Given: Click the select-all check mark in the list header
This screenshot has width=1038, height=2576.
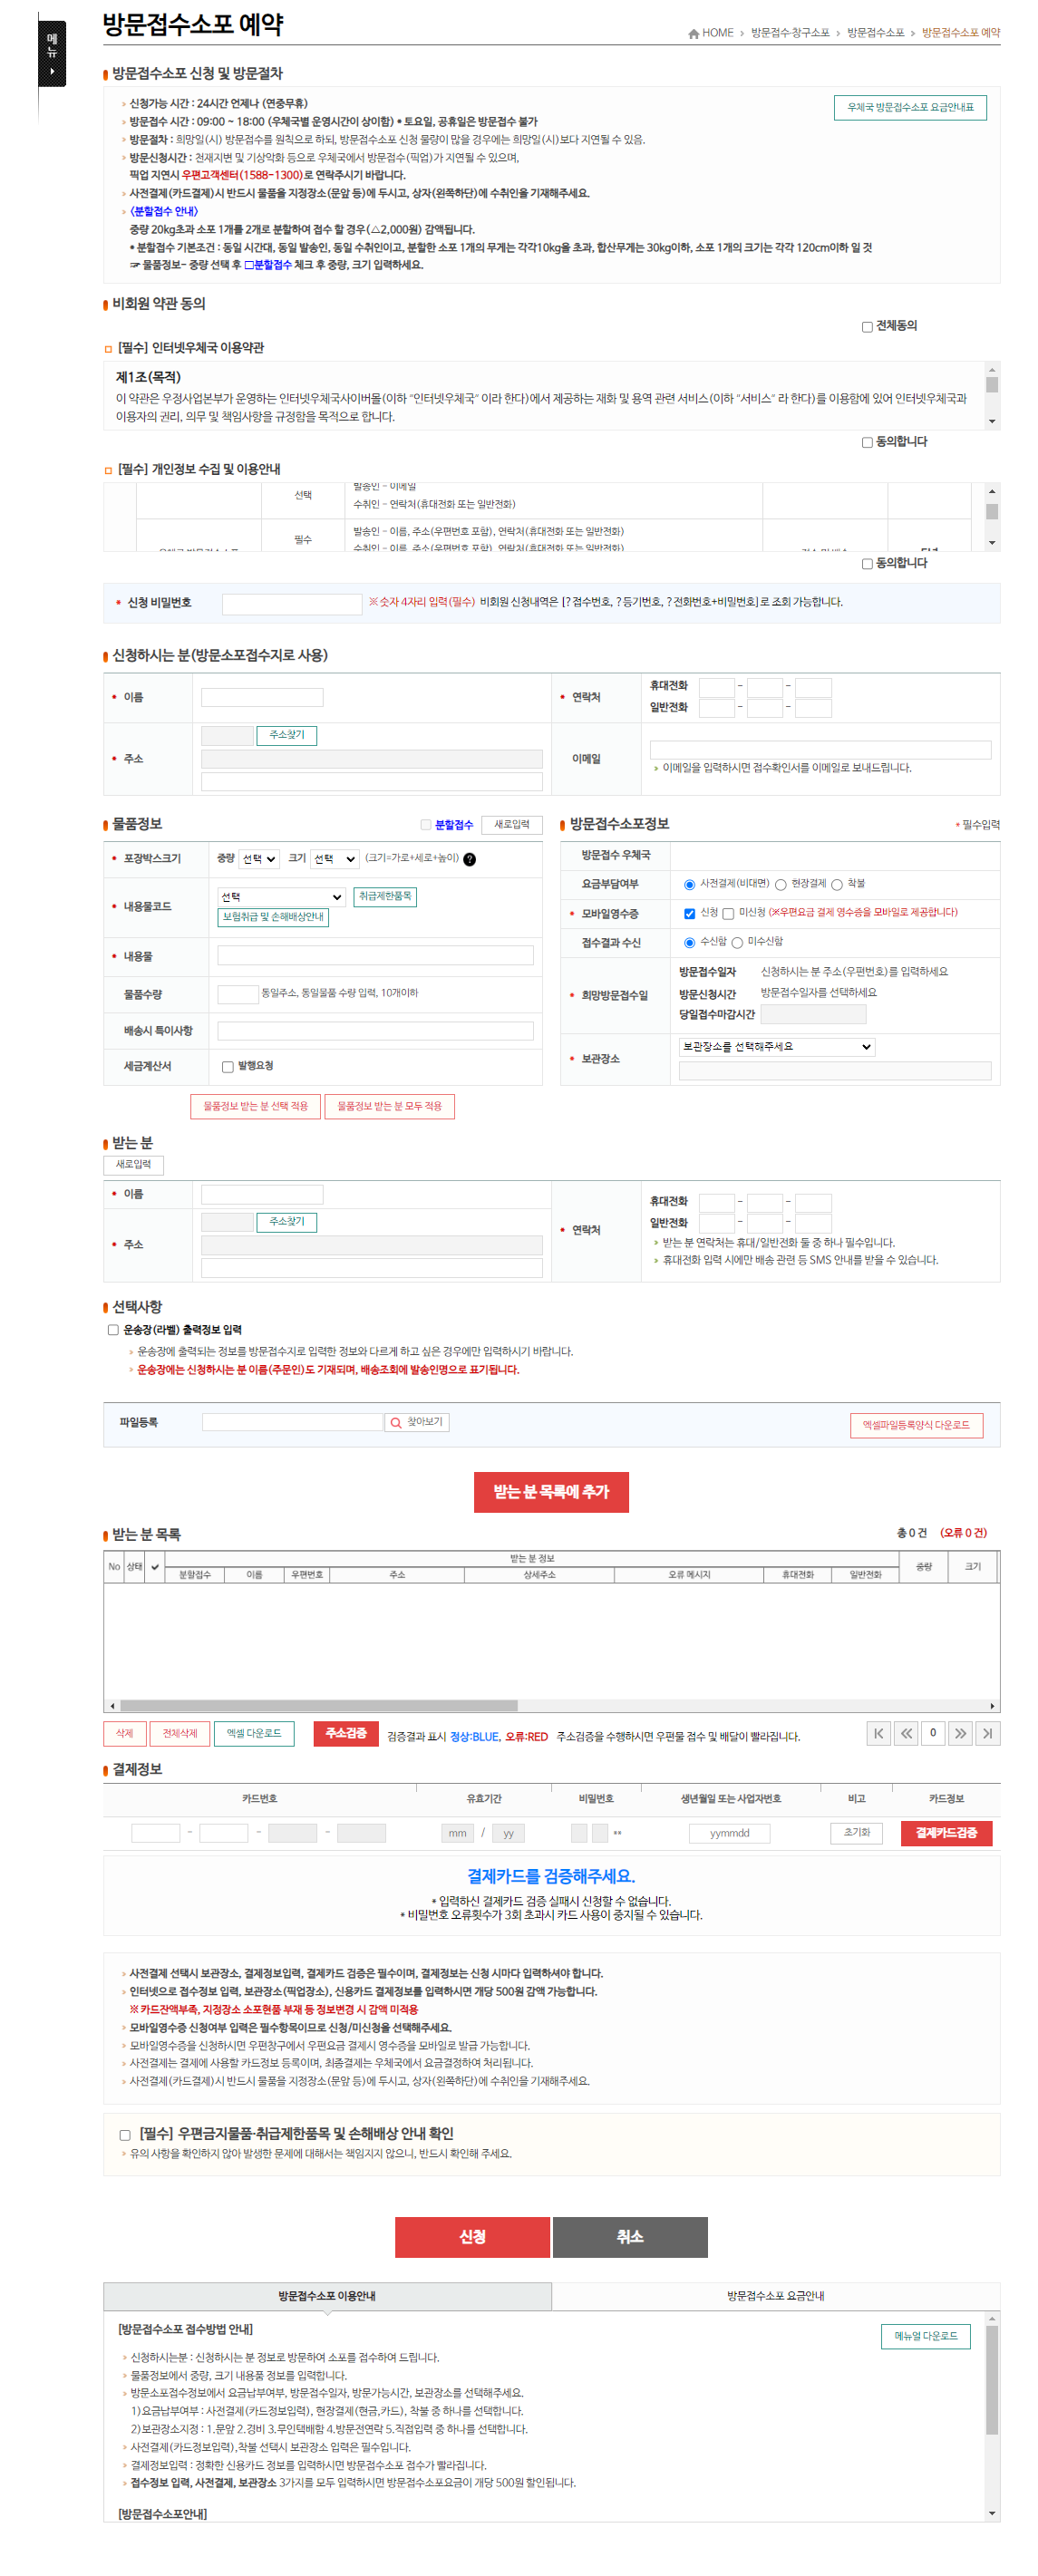Looking at the screenshot, I should (155, 1567).
